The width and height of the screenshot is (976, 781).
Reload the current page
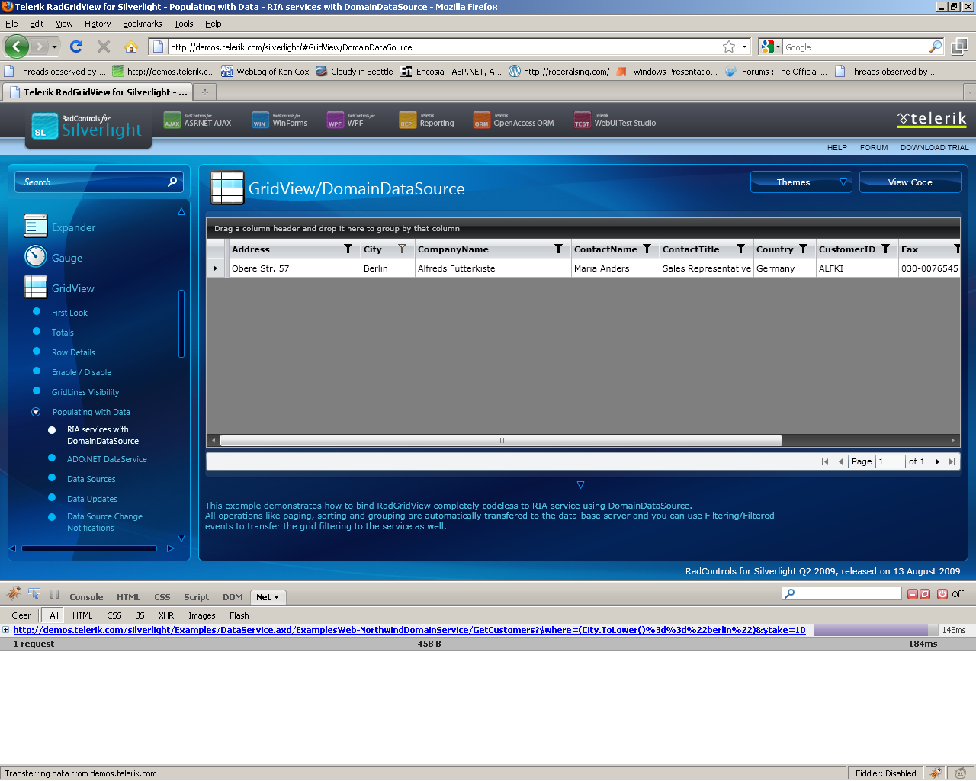(76, 47)
